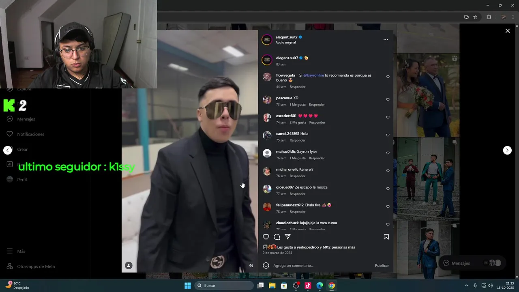Open the @bayronfire mention link

pyautogui.click(x=314, y=75)
